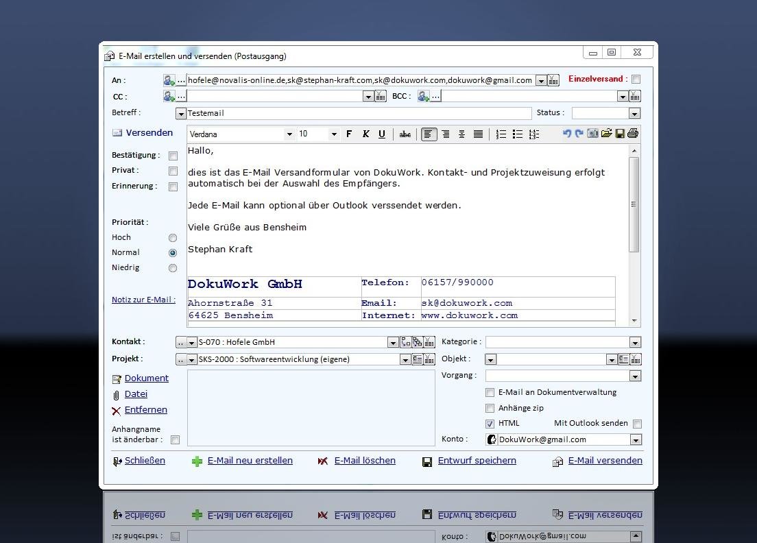Viewport: 757px width, 543px height.
Task: Print the email with the printer icon
Action: (633, 133)
